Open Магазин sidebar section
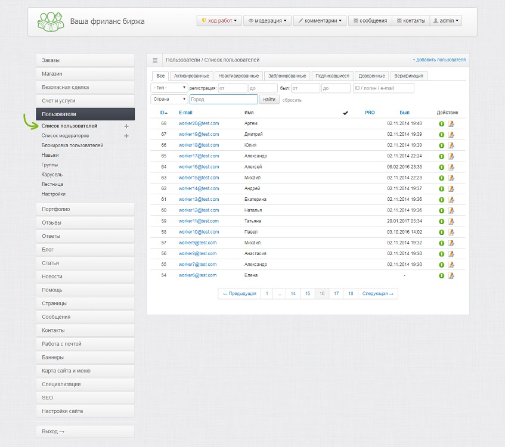Viewport: 505px width, 447px height. (85, 74)
